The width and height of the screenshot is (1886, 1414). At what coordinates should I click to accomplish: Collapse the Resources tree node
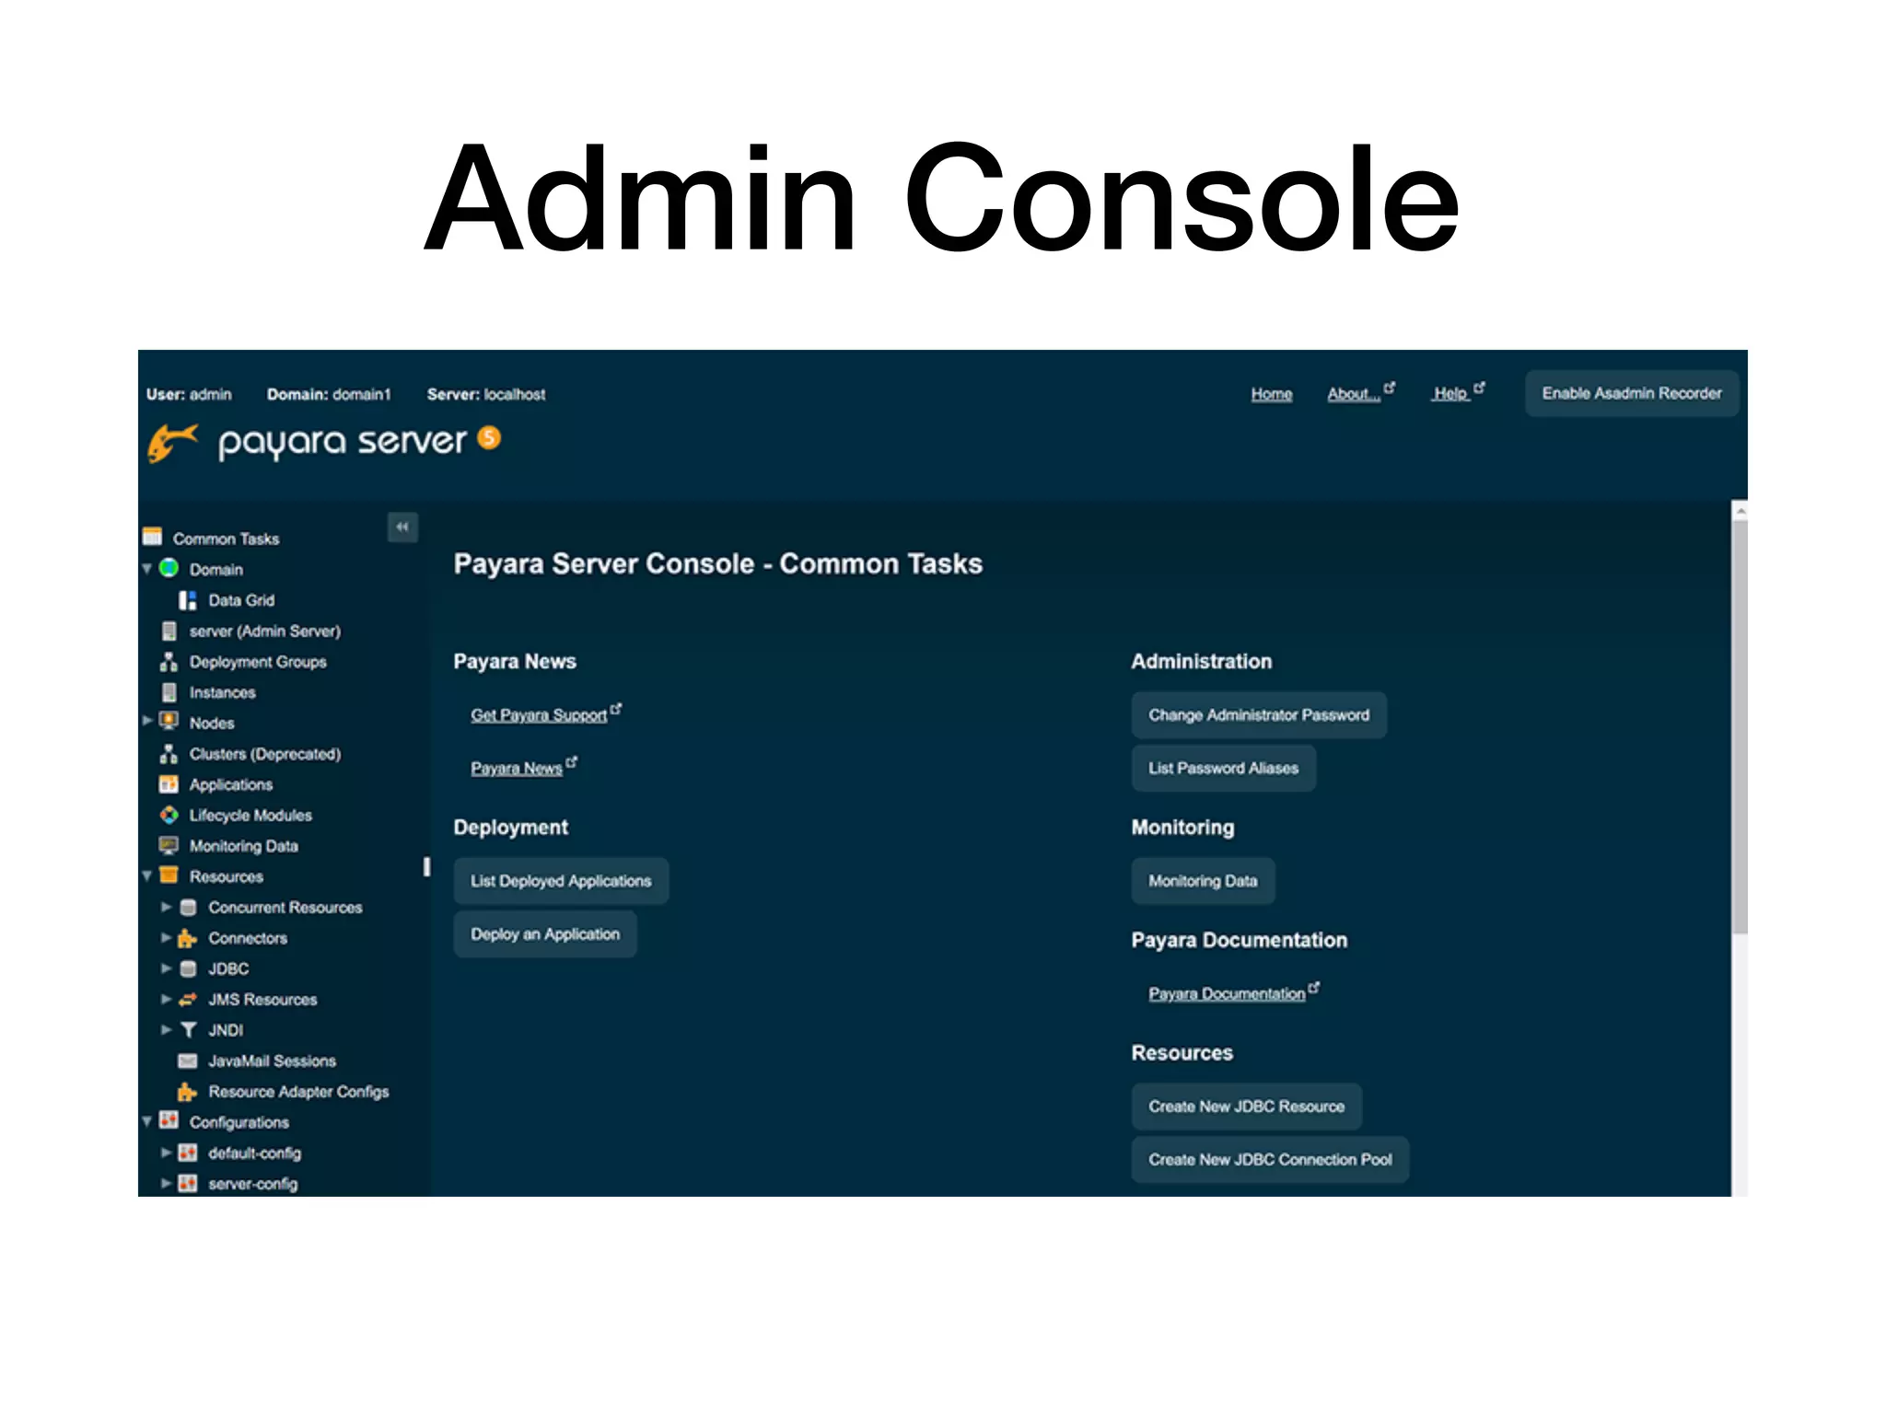point(147,876)
